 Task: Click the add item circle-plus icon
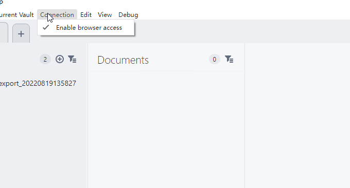[60, 59]
